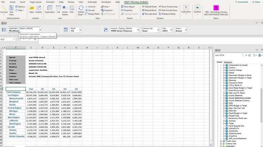The width and height of the screenshot is (263, 147).
Task: Open the Task Pane
Action: coord(11,10)
